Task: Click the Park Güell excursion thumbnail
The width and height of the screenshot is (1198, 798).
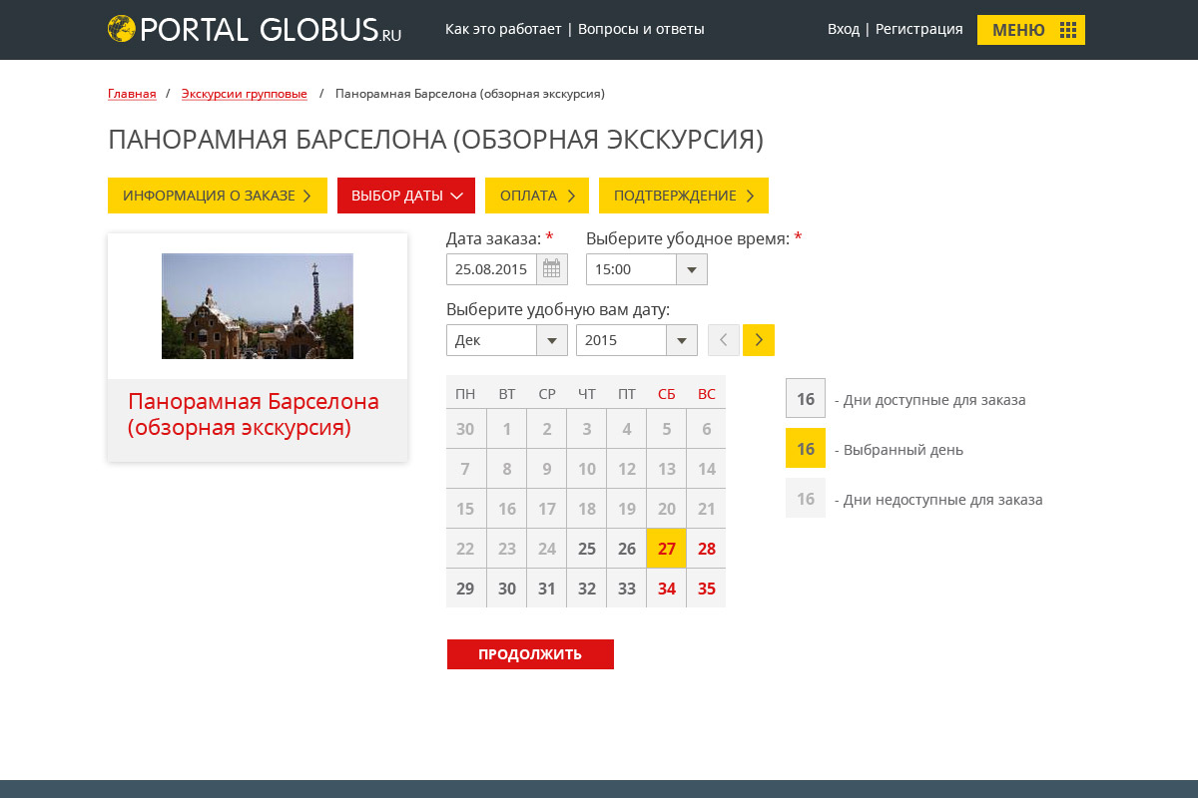Action: point(258,306)
